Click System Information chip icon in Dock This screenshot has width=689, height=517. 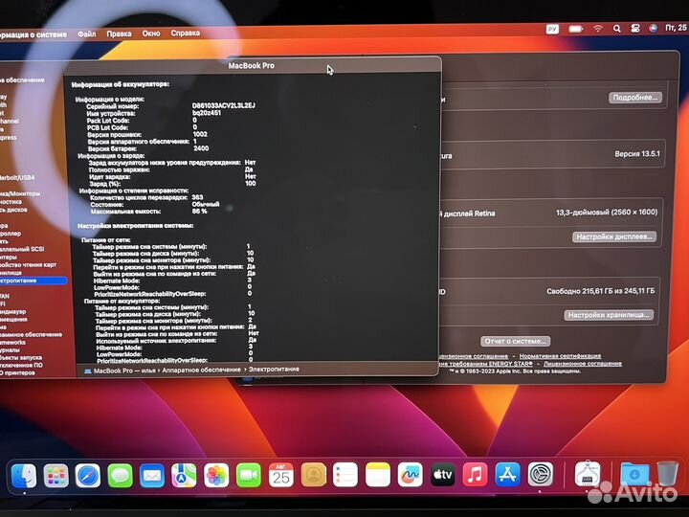click(588, 474)
